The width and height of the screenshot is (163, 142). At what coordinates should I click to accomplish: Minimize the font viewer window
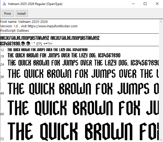(x=133, y=4)
